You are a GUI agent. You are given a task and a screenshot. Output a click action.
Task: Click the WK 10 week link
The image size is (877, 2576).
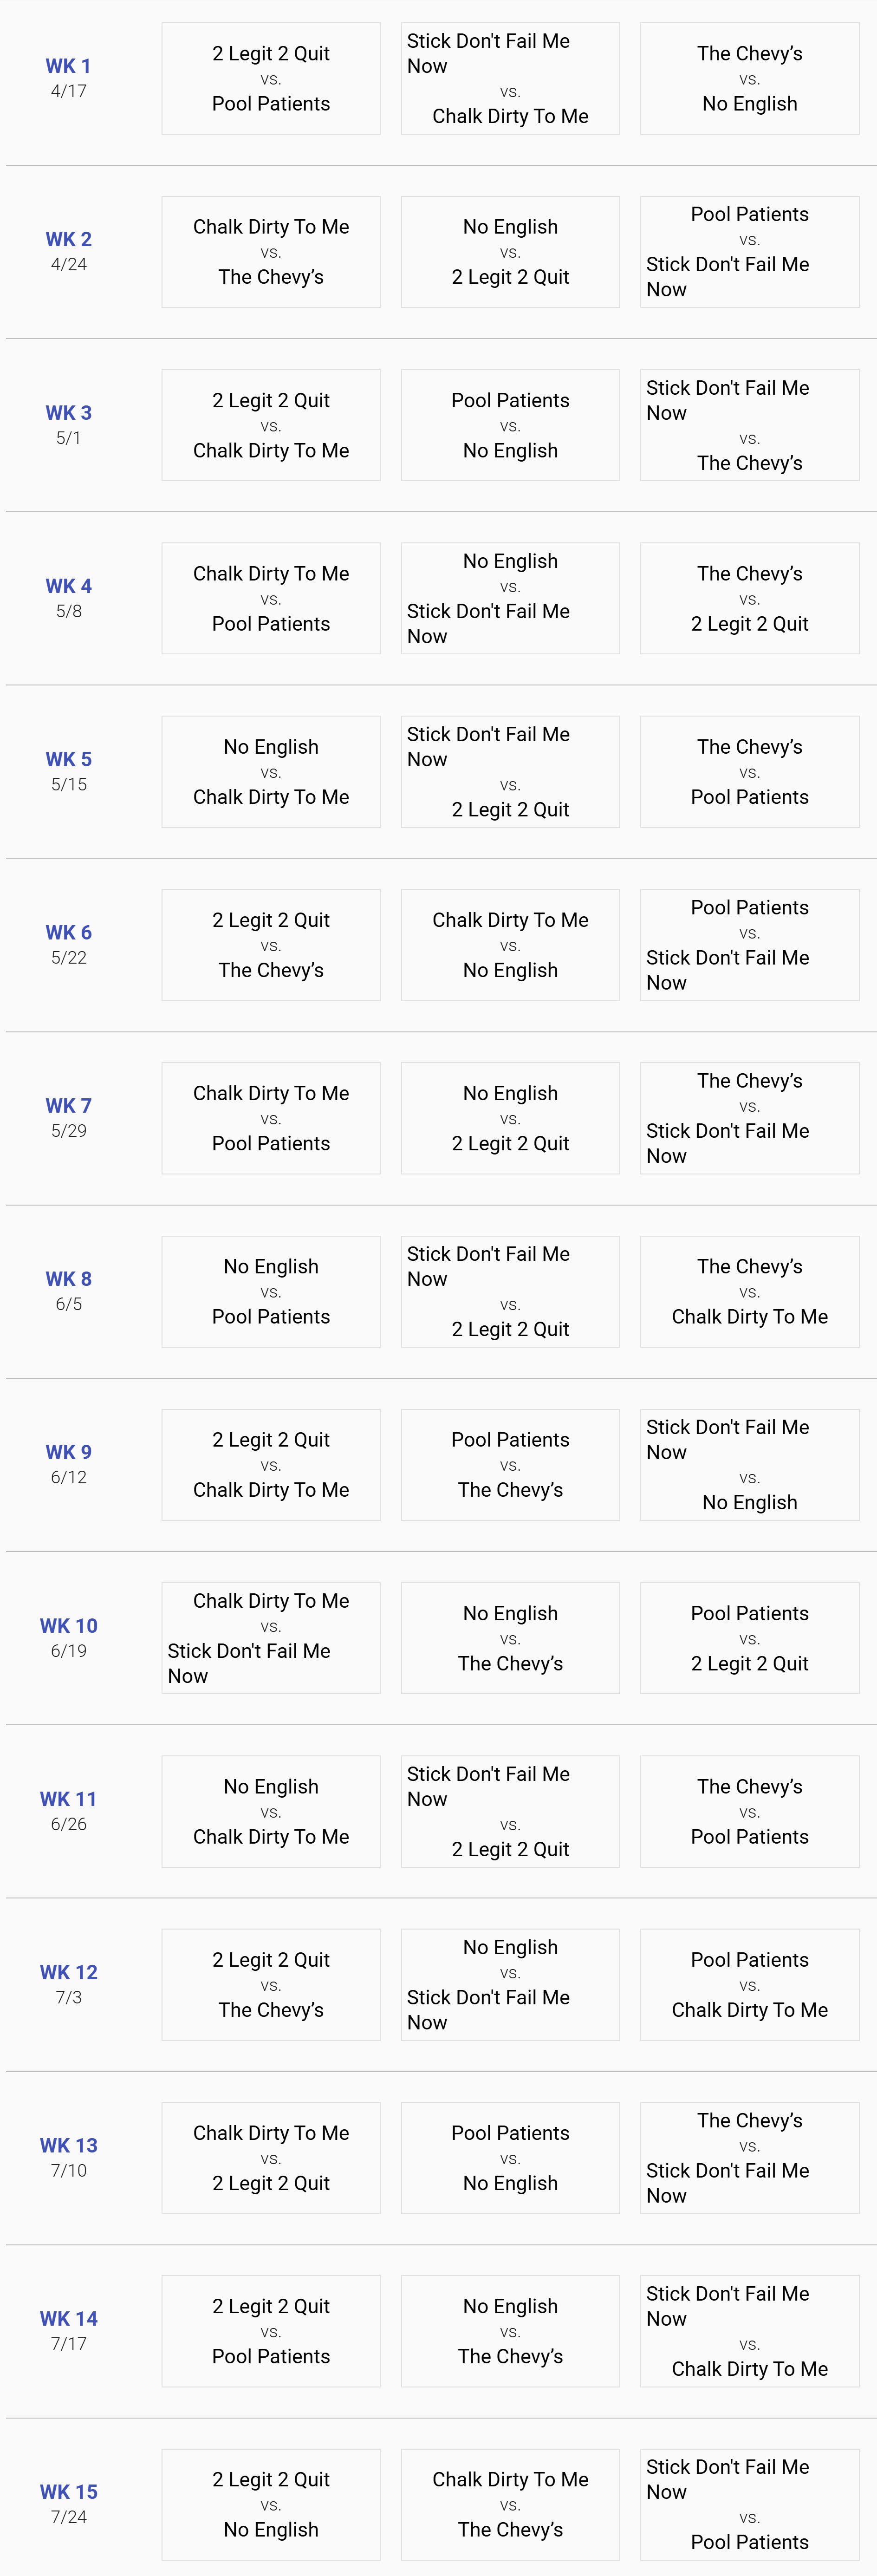(68, 1626)
